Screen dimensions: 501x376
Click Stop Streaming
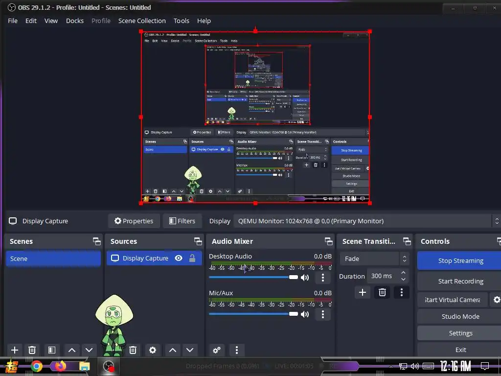(460, 260)
